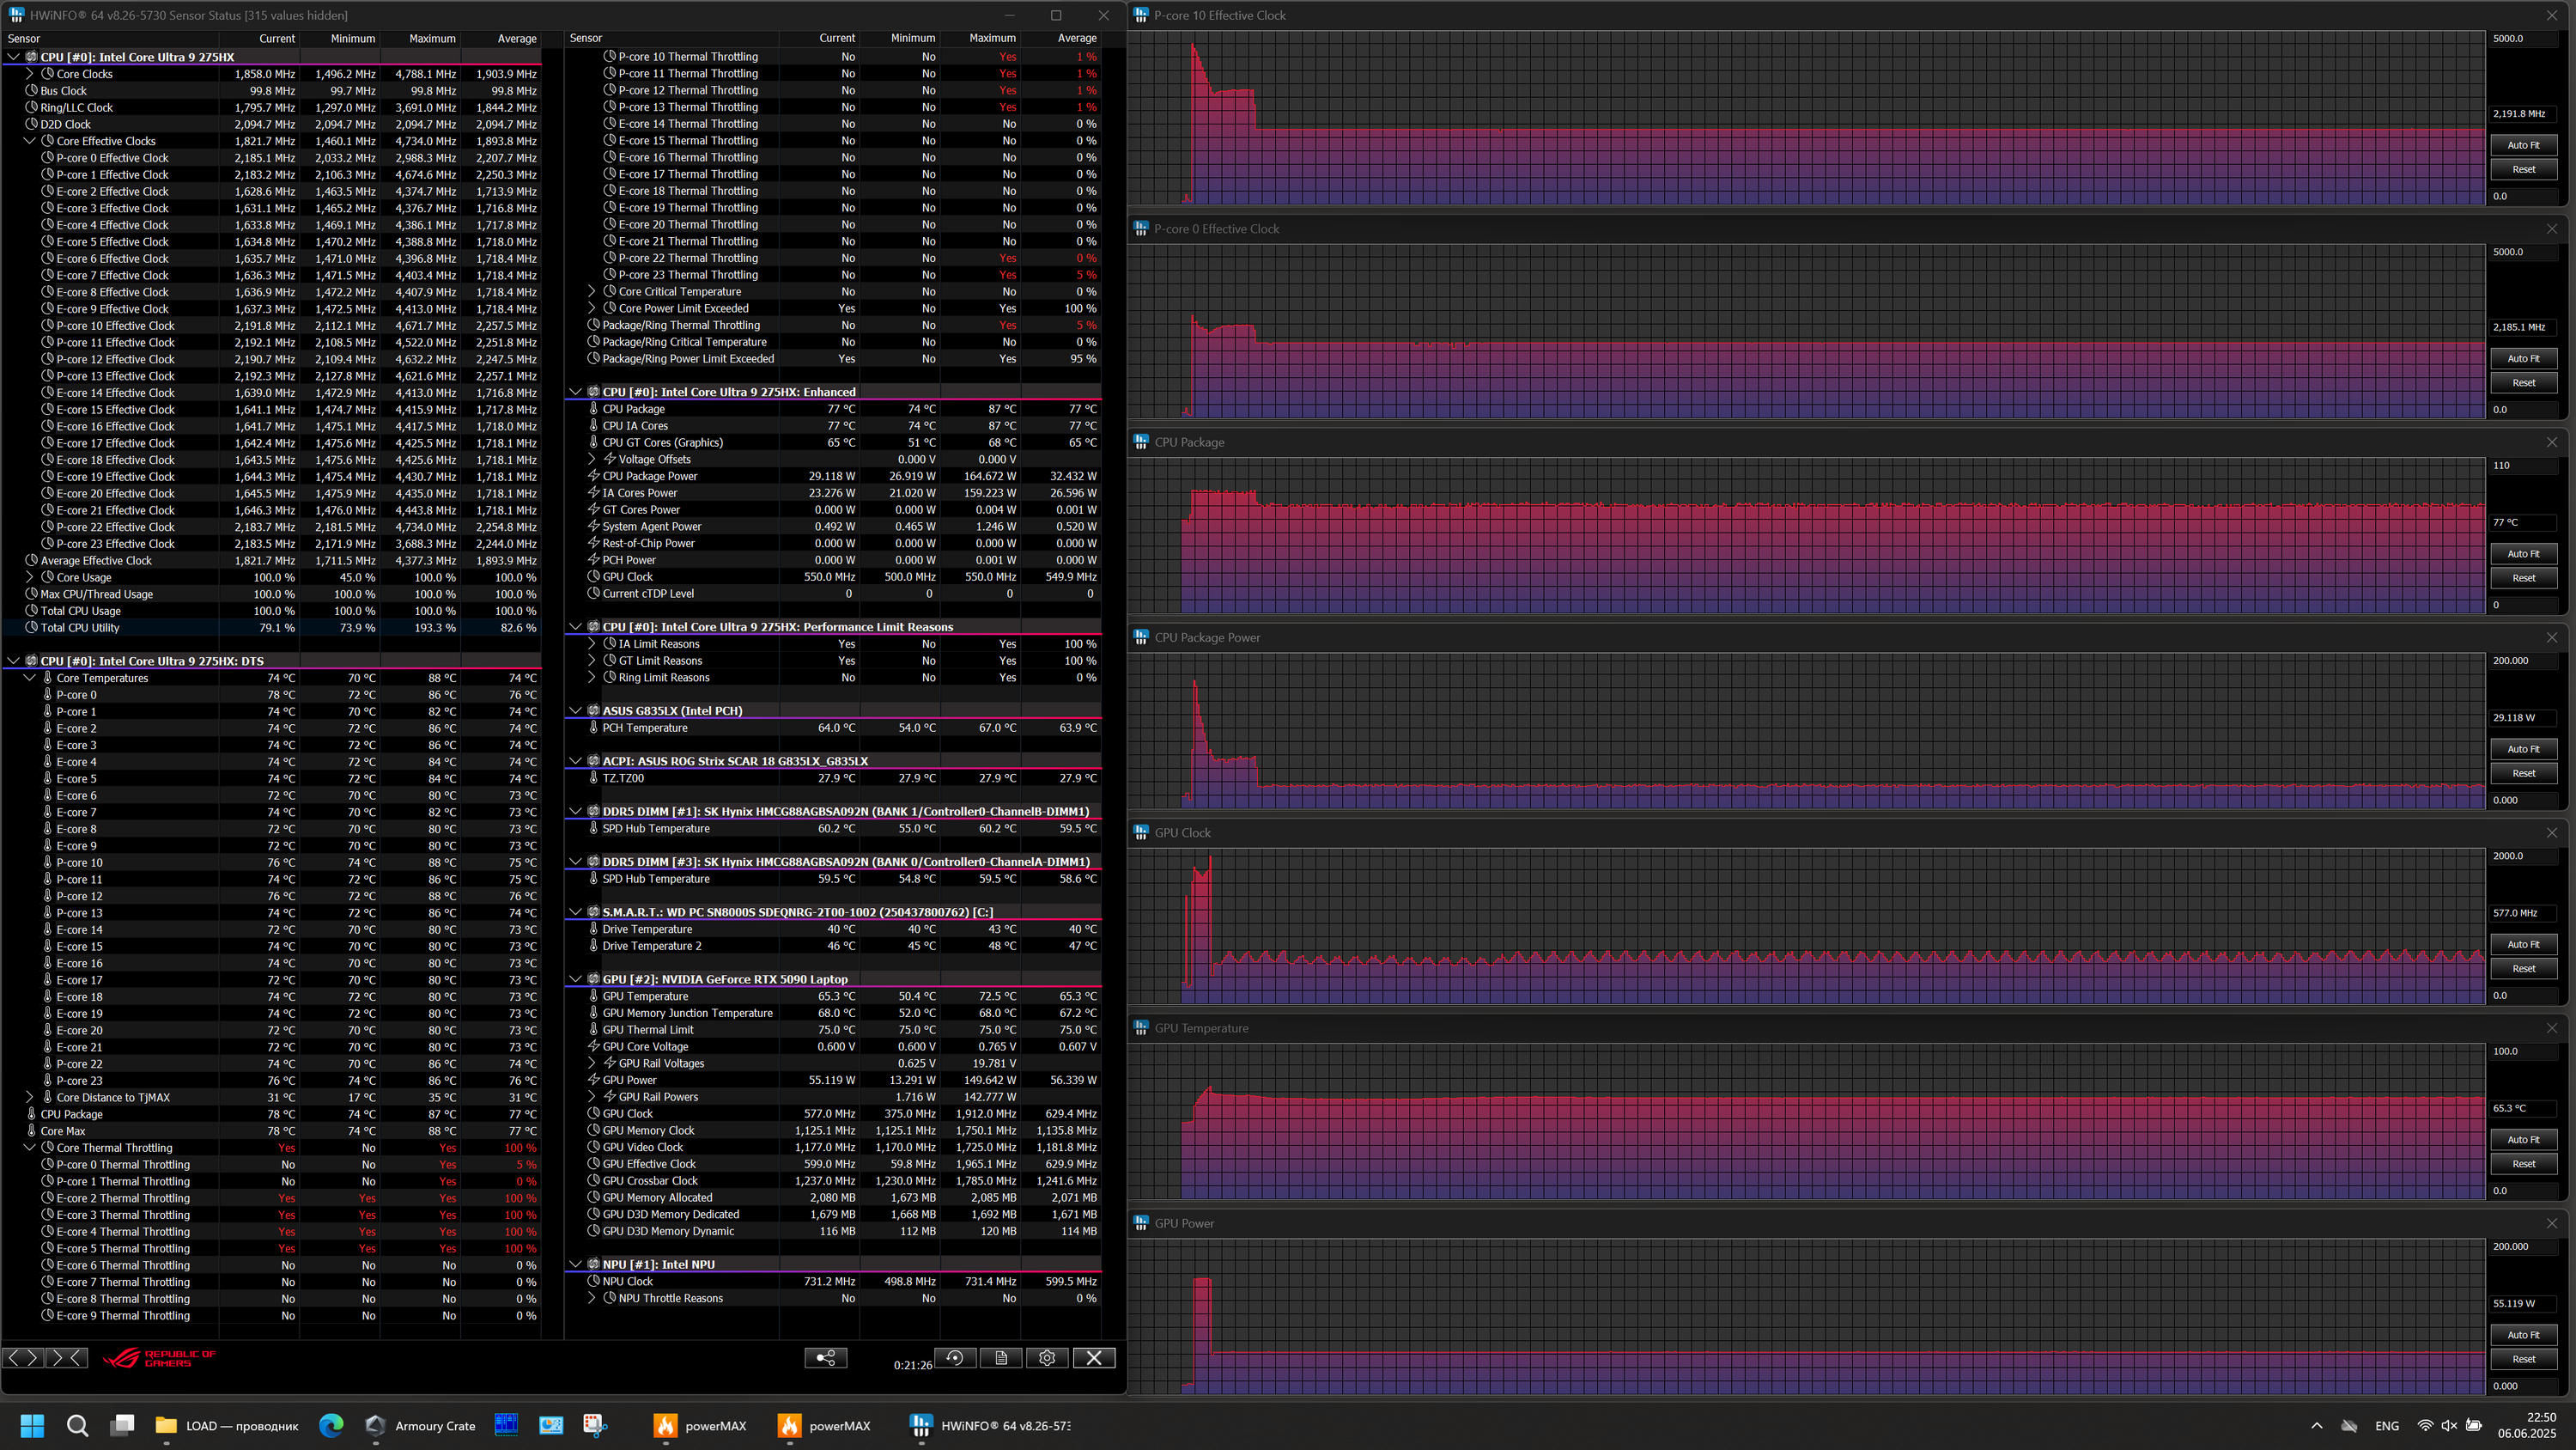
Task: Start logging with the document icon
Action: pyautogui.click(x=1000, y=1357)
